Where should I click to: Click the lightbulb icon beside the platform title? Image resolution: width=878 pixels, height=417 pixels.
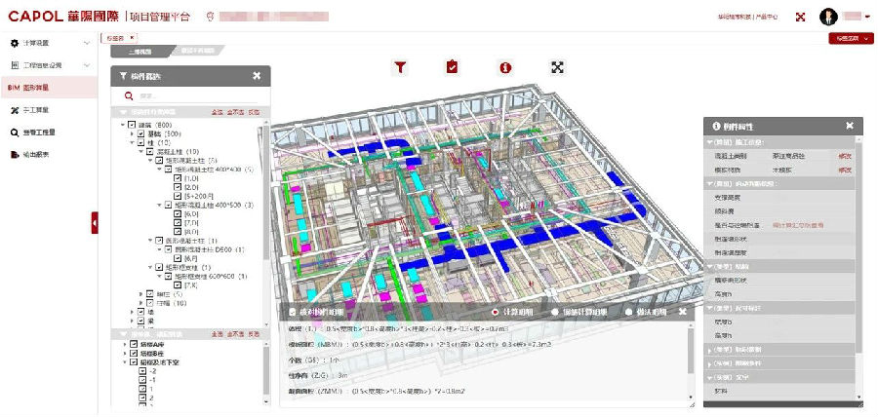210,17
